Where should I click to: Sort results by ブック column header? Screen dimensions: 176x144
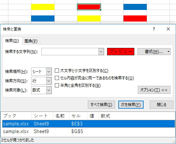(17, 116)
